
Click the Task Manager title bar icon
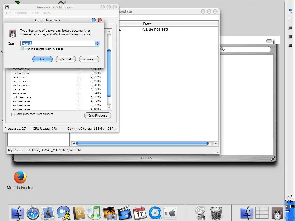click(x=7, y=7)
